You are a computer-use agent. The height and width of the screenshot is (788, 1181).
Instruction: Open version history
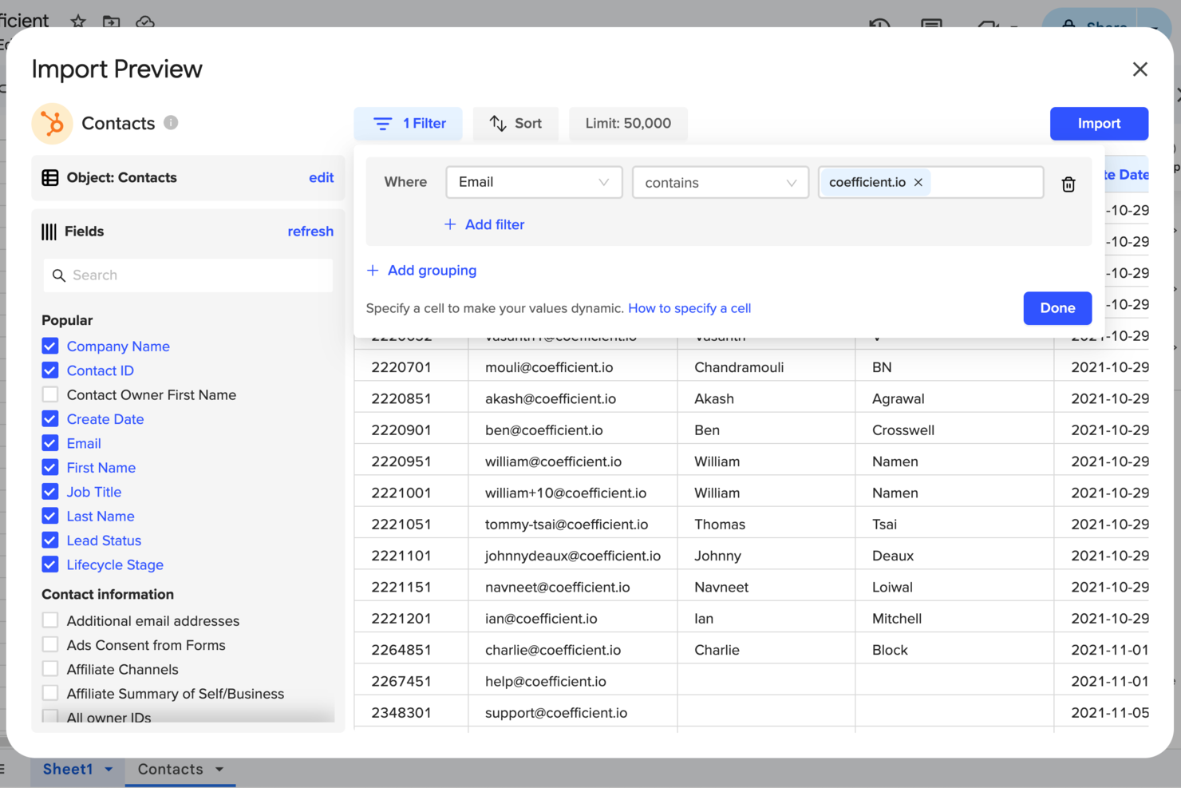tap(879, 26)
